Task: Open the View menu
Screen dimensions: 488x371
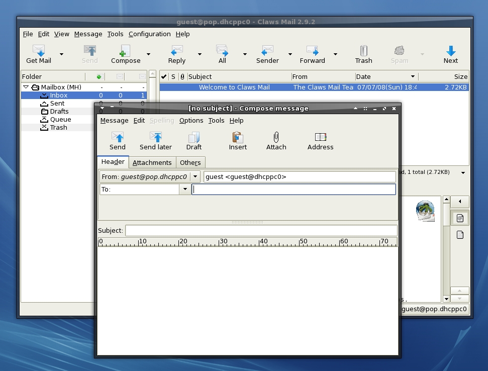Action: coord(62,34)
